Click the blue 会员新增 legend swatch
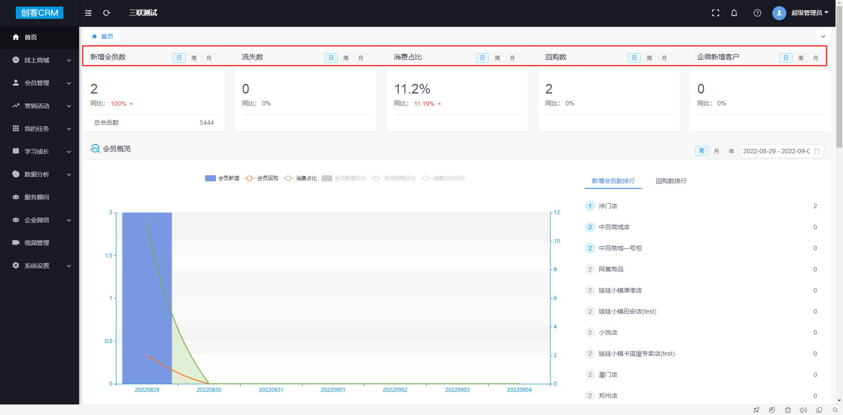The width and height of the screenshot is (843, 415). 210,178
